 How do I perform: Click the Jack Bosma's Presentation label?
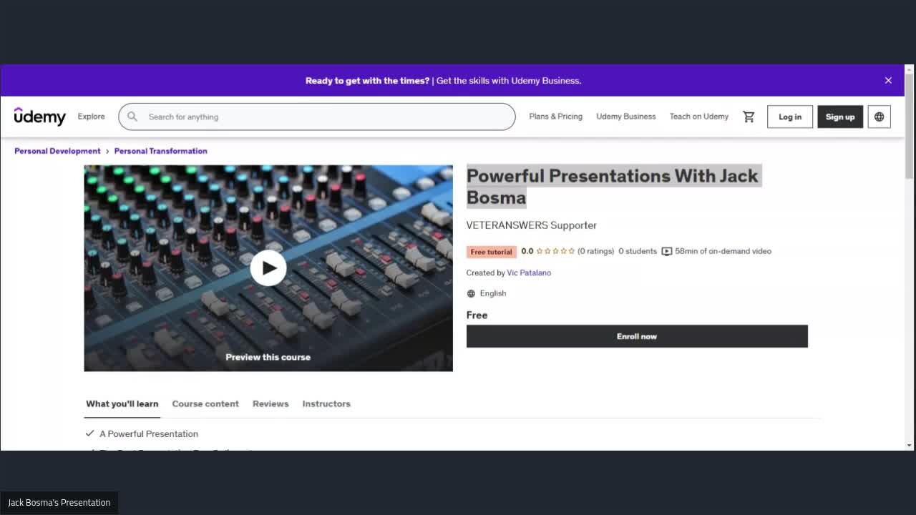tap(59, 503)
